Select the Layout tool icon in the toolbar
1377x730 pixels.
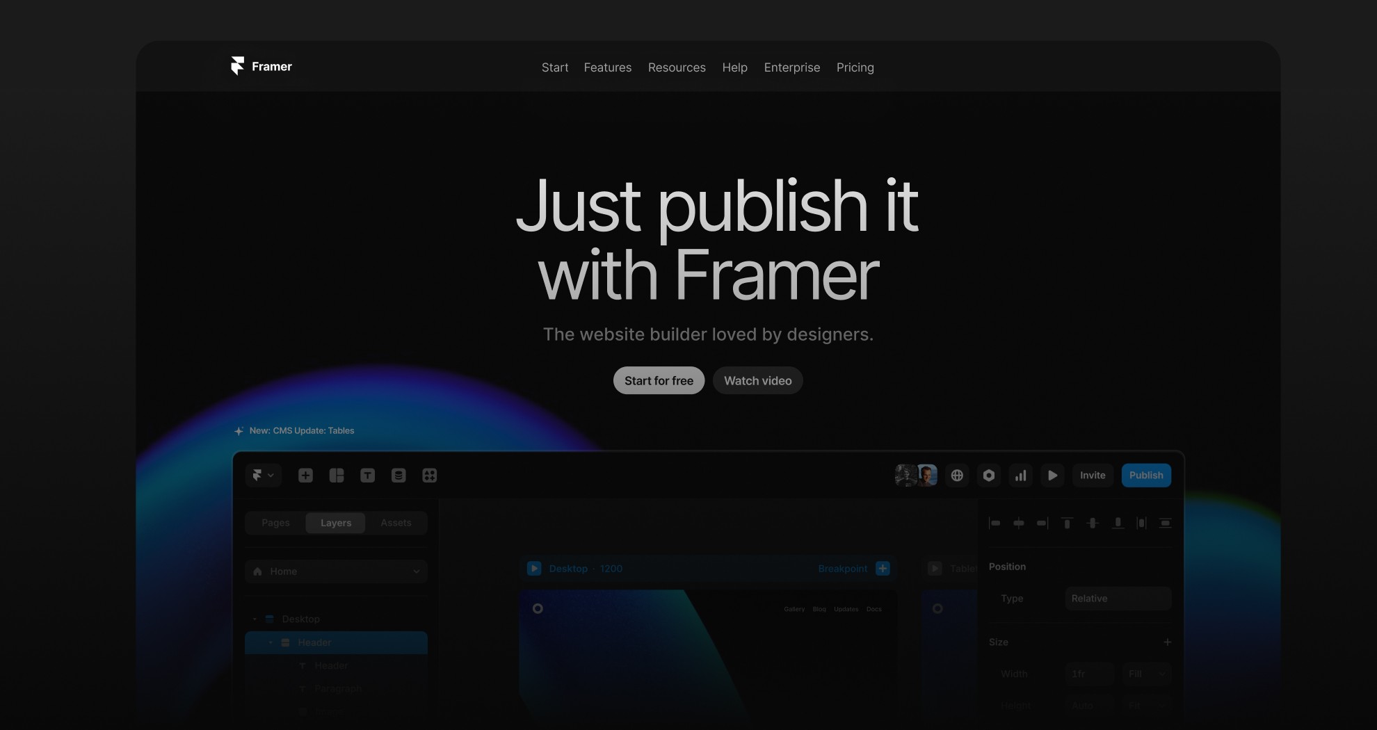click(x=337, y=476)
